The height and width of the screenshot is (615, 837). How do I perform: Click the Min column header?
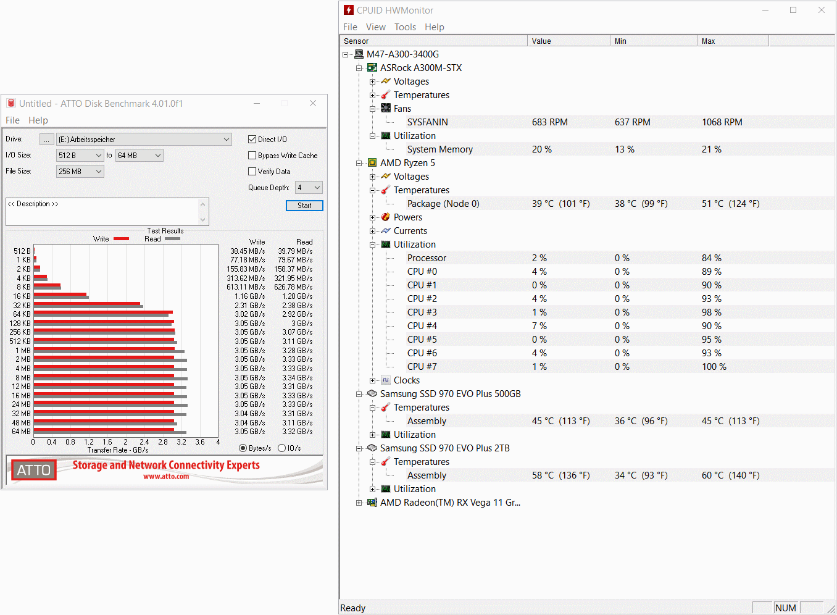(x=654, y=41)
